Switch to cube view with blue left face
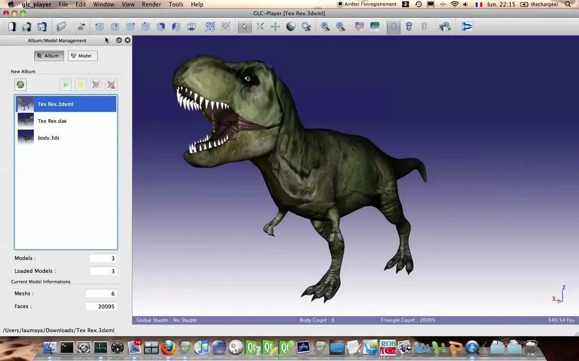Image resolution: width=579 pixels, height=361 pixels. [176, 27]
